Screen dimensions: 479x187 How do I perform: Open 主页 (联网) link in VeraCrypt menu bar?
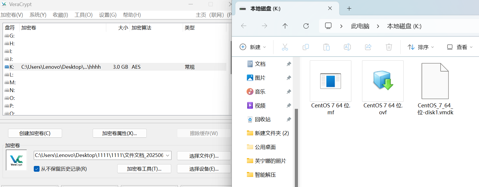pyautogui.click(x=210, y=15)
